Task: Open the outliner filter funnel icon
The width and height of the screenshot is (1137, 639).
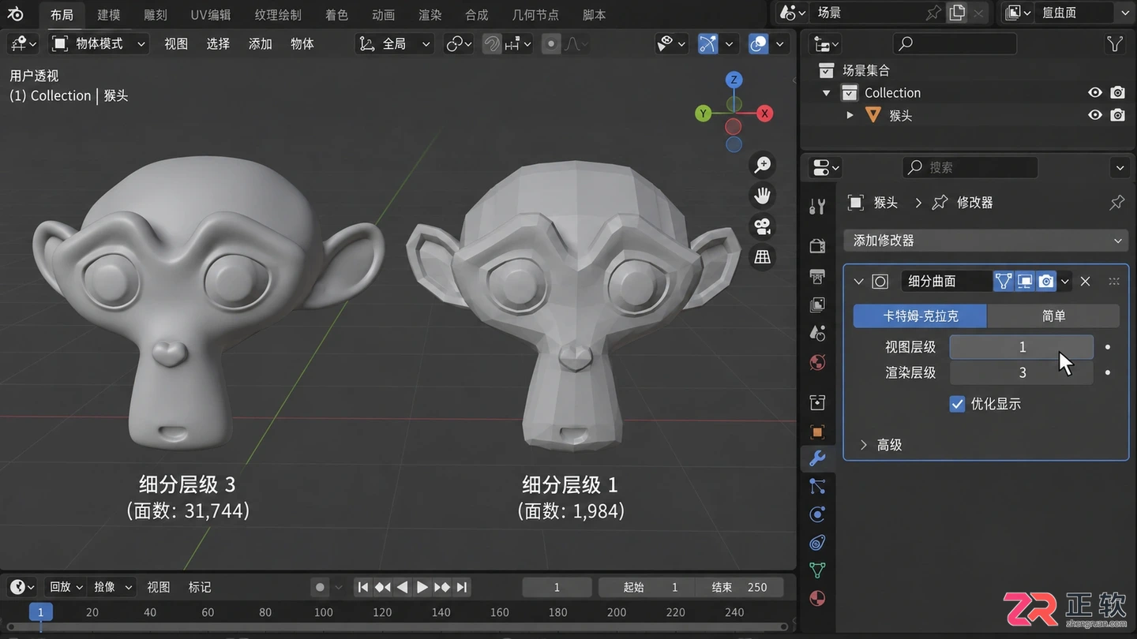Action: 1114,44
